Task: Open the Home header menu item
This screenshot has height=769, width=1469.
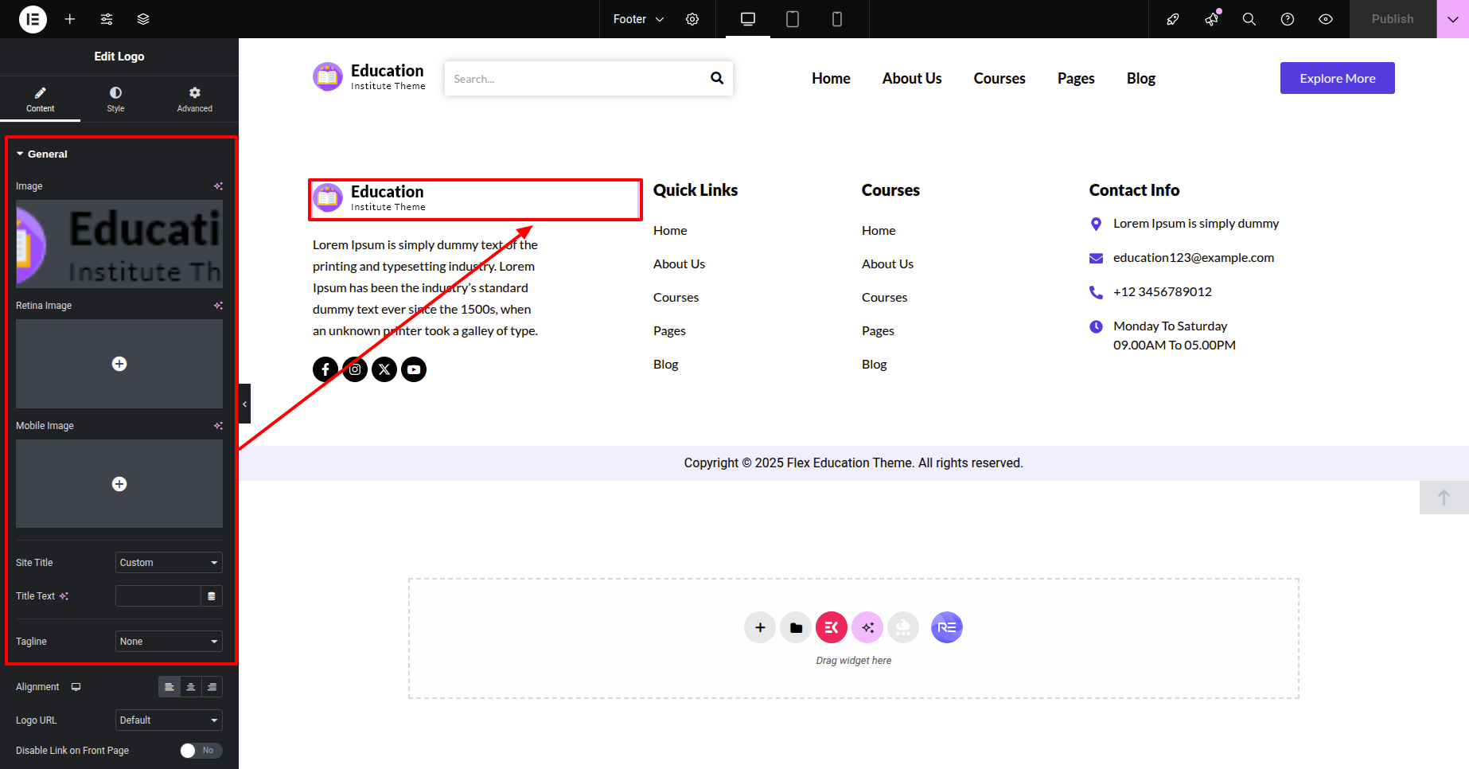Action: pos(831,78)
